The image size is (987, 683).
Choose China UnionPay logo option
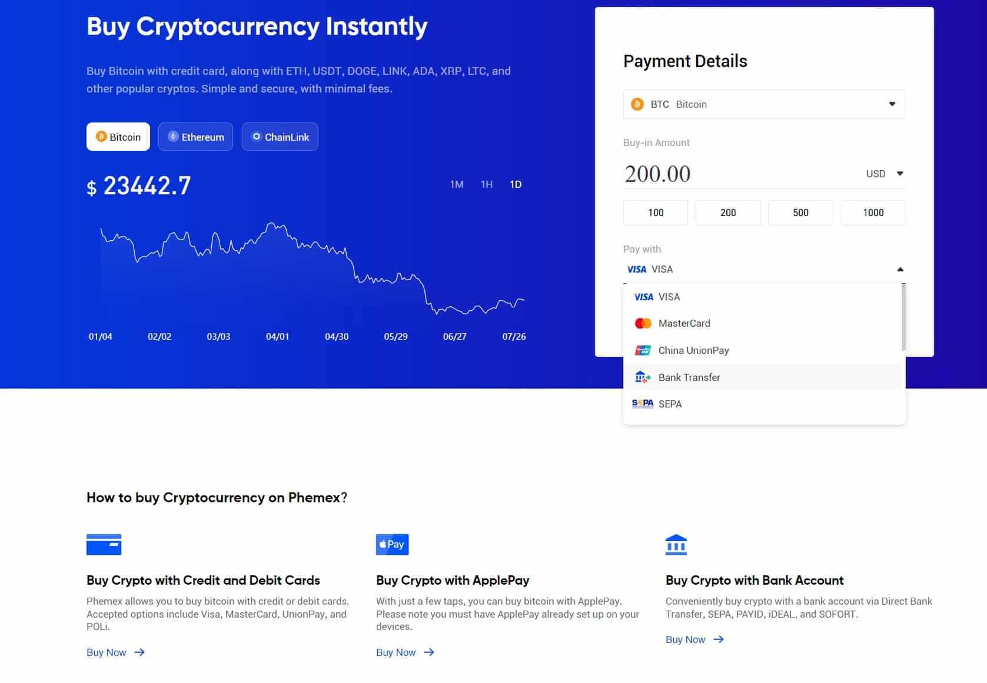[643, 350]
